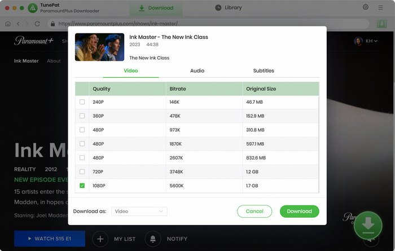Image resolution: width=395 pixels, height=251 pixels.
Task: Click the plus icon for My List
Action: point(100,239)
